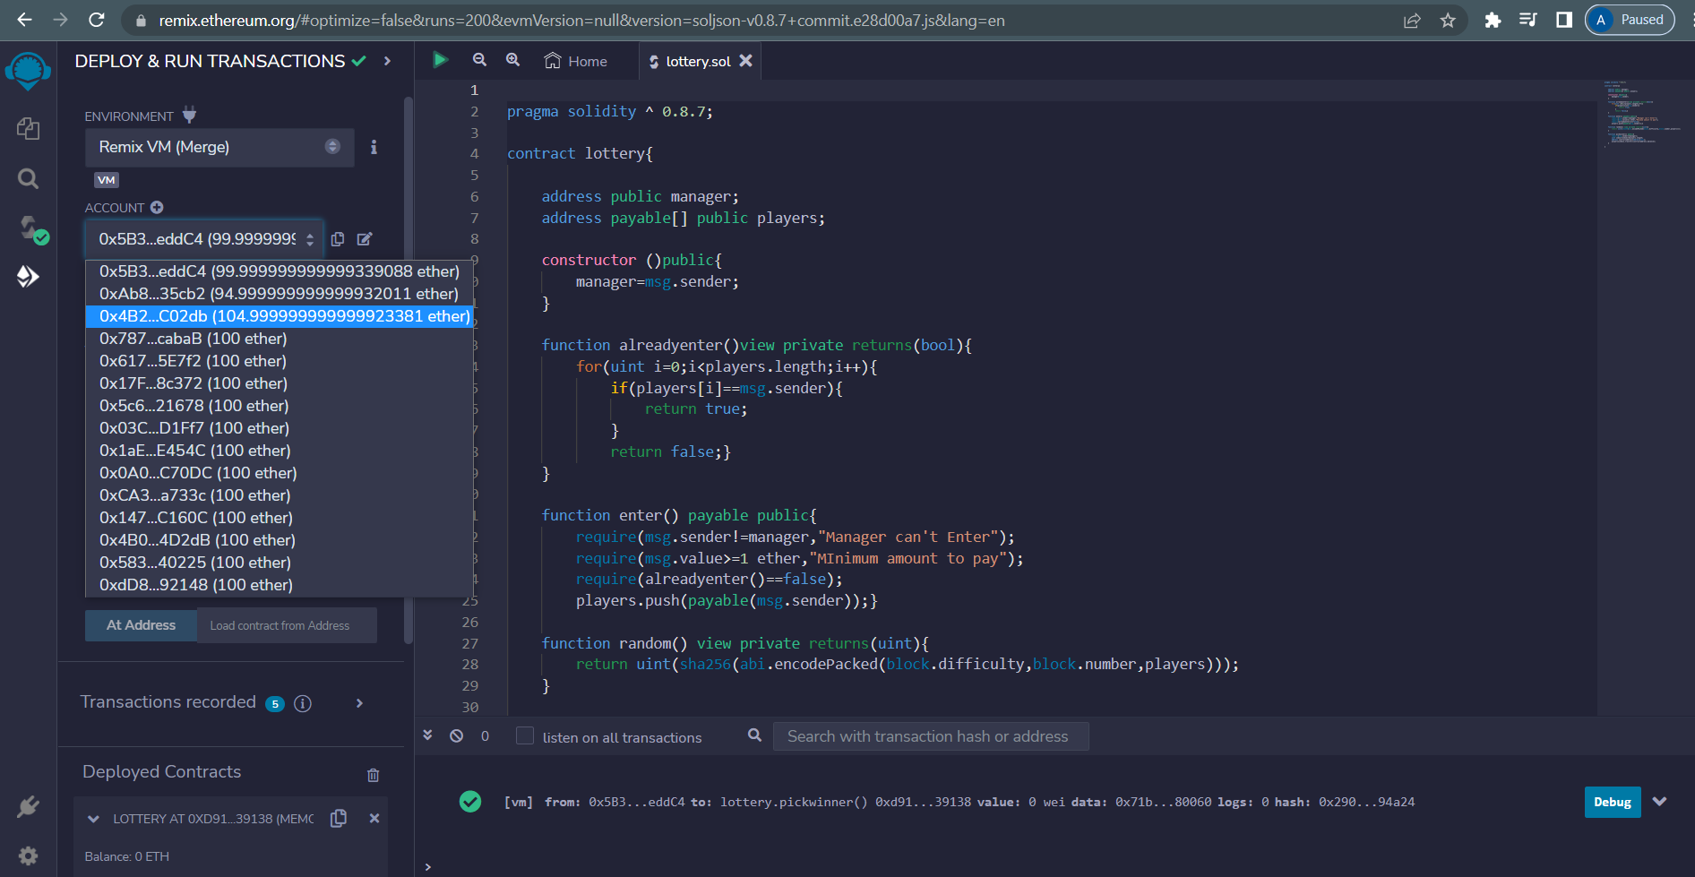Image resolution: width=1695 pixels, height=877 pixels.
Task: Click the At Address button
Action: click(140, 624)
